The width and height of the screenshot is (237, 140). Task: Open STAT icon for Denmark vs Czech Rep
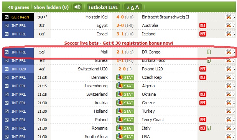(x=125, y=77)
